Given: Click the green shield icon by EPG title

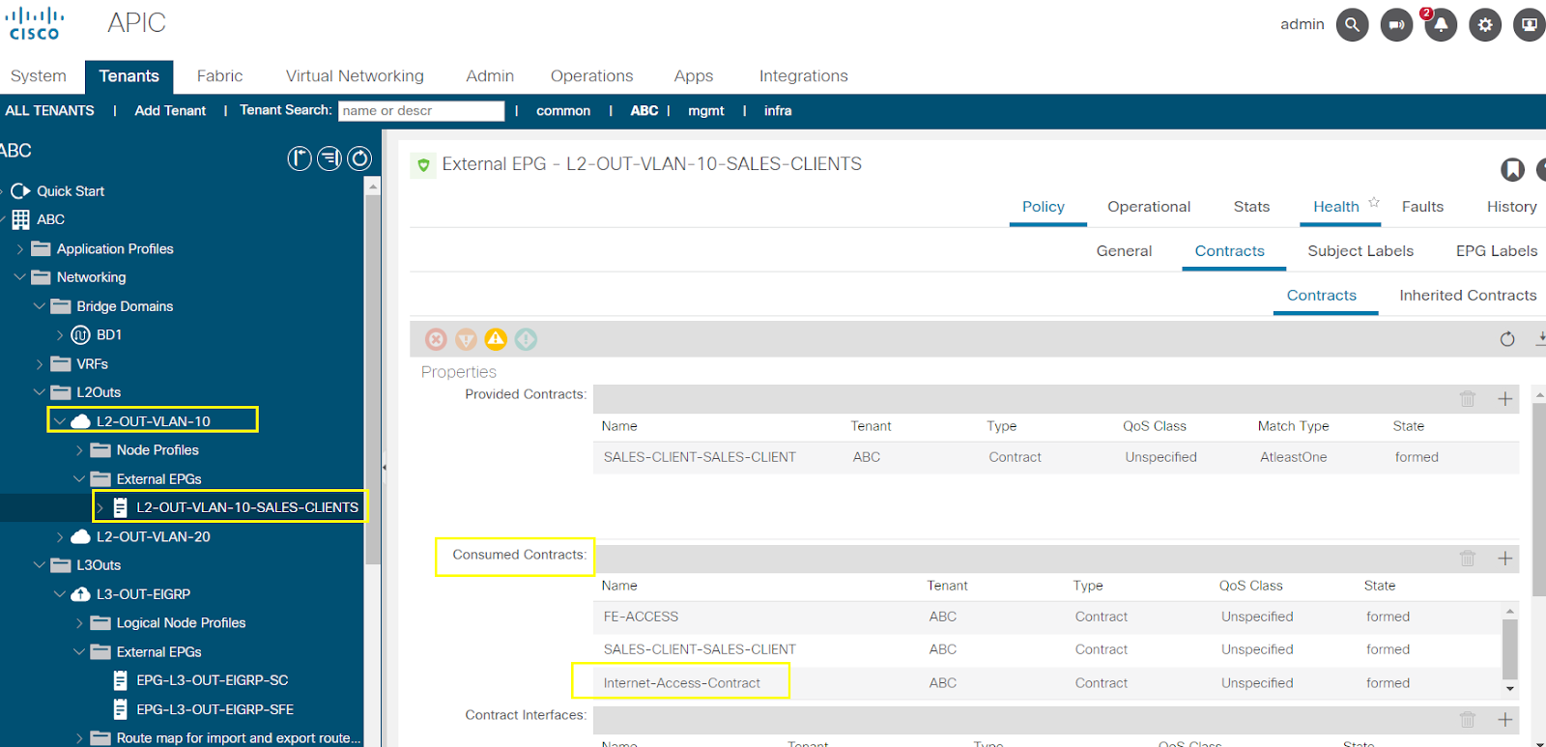Looking at the screenshot, I should point(422,165).
